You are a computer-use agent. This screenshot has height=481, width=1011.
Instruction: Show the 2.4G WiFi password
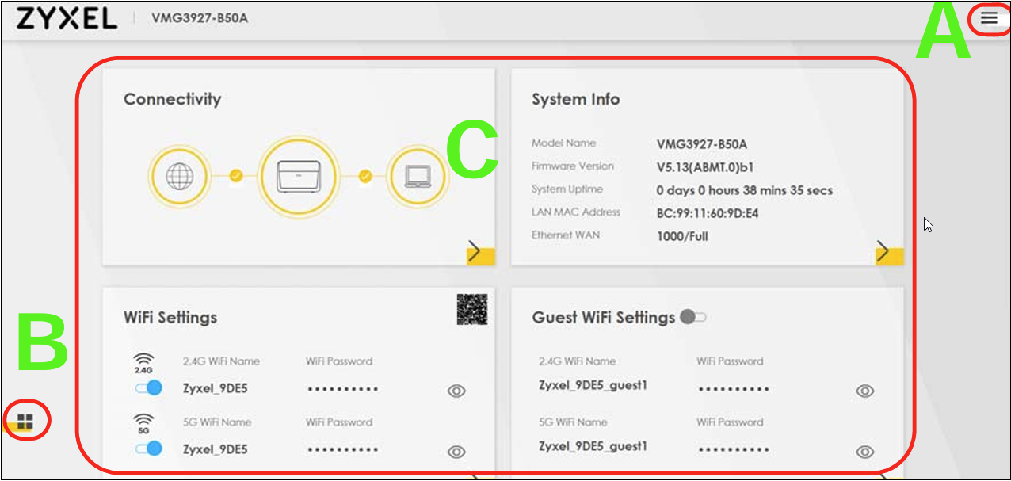click(456, 391)
